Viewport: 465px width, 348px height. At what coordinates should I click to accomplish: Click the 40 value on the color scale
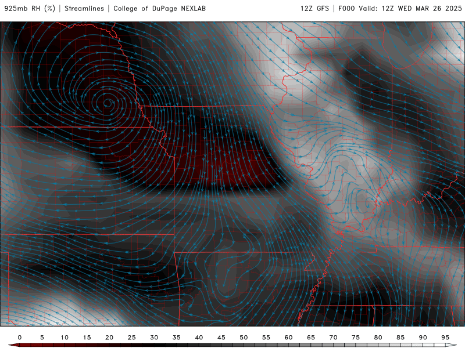click(x=199, y=338)
